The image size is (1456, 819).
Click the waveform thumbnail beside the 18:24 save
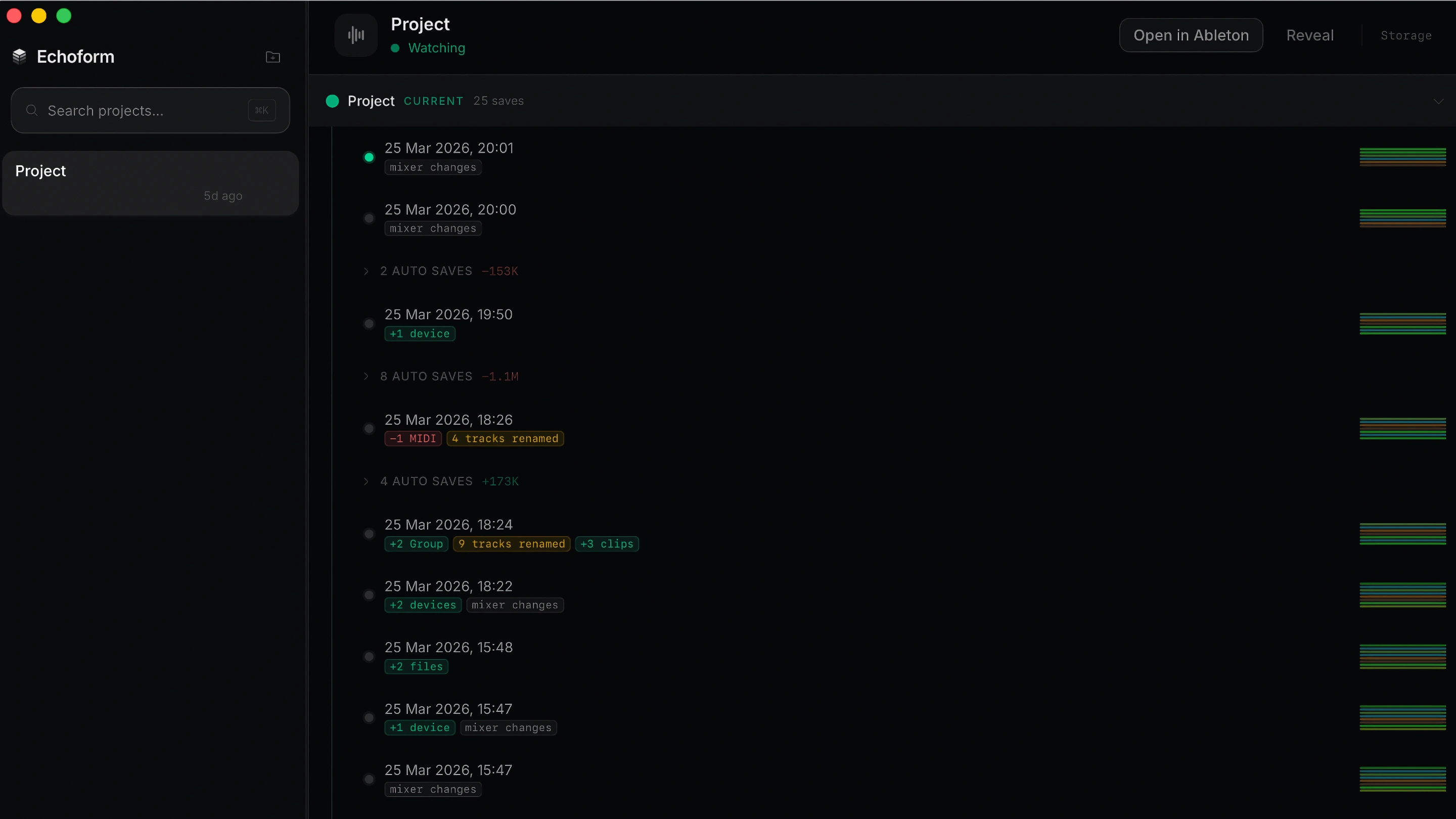point(1403,533)
